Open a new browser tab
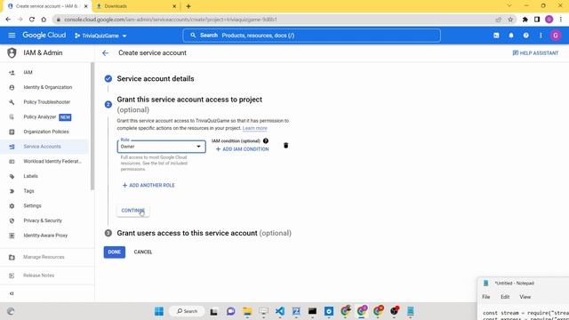This screenshot has height=320, width=569. click(x=188, y=6)
